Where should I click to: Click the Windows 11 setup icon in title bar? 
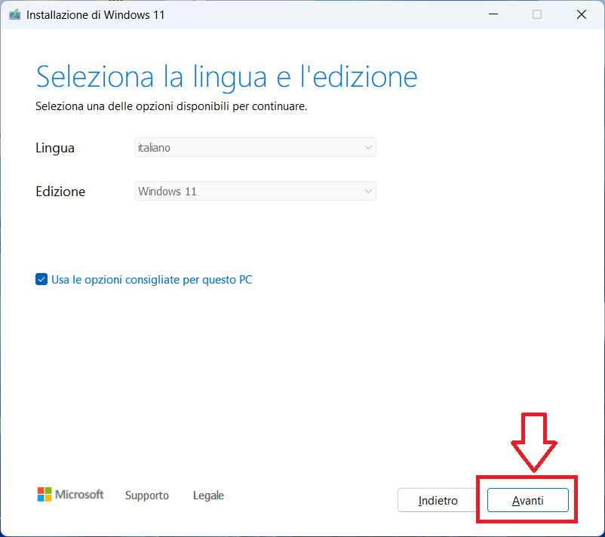pyautogui.click(x=14, y=14)
